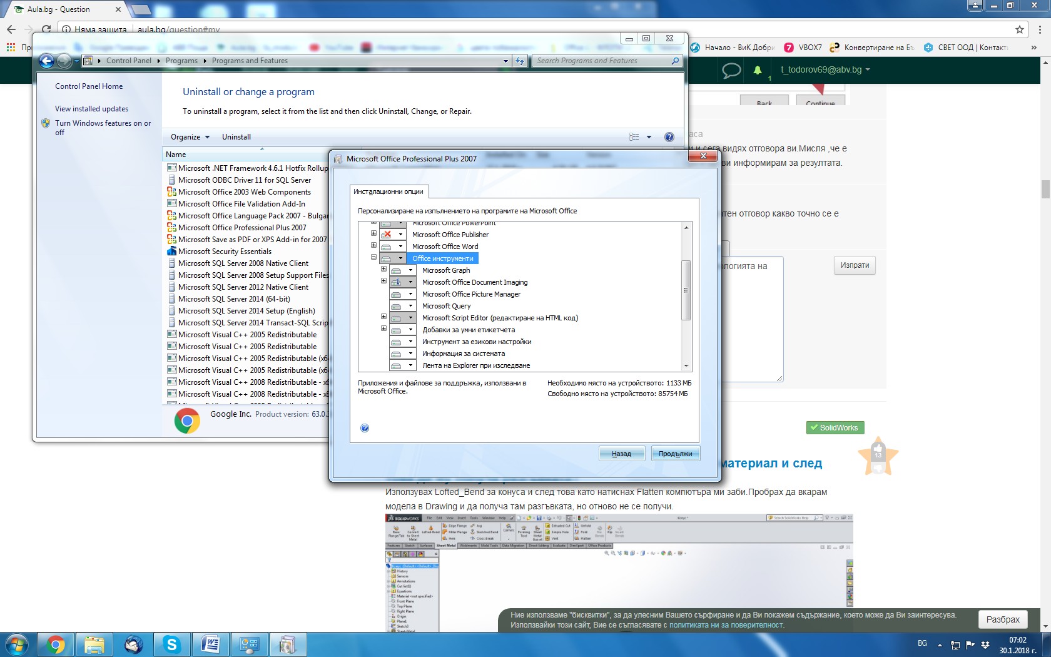Click the feature list scroll down arrow
Screen dimensions: 1051x657
[x=686, y=366]
